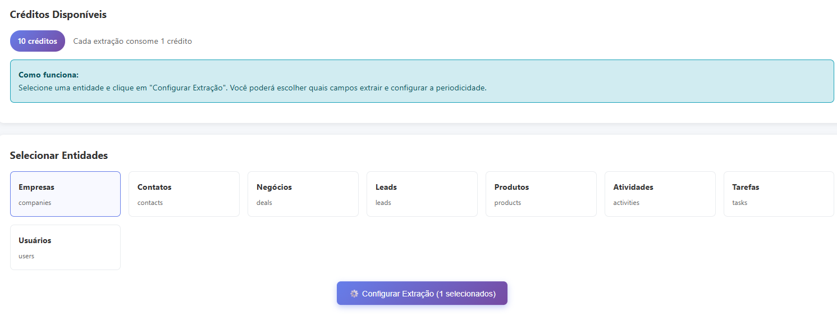The image size is (837, 315).
Task: Toggle the Negócios entity card
Action: click(x=303, y=194)
